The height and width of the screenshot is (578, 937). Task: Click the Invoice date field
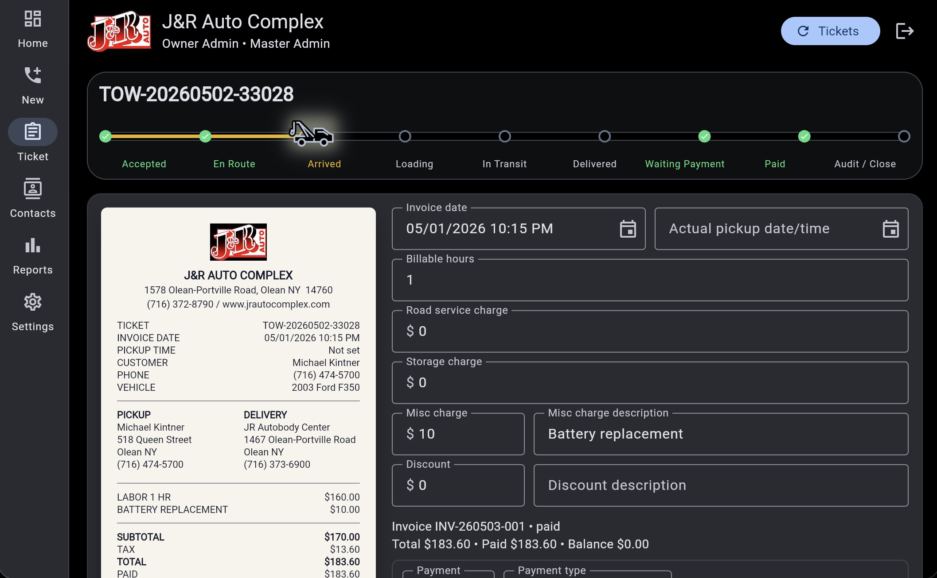point(519,229)
